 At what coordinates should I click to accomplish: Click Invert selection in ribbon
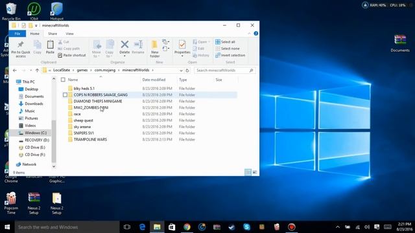click(x=230, y=55)
